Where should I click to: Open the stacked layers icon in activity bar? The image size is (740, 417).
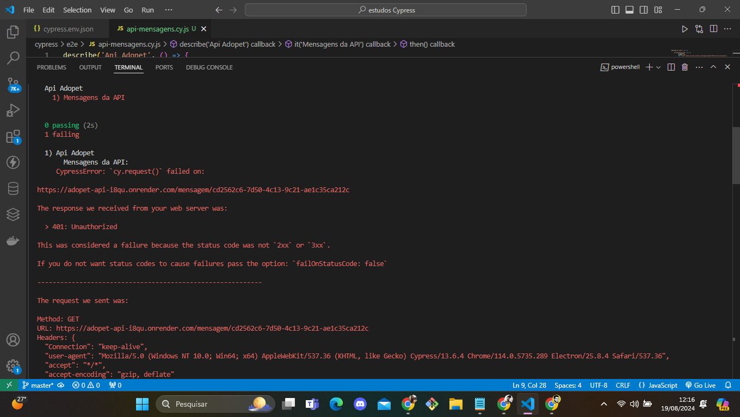(x=13, y=214)
